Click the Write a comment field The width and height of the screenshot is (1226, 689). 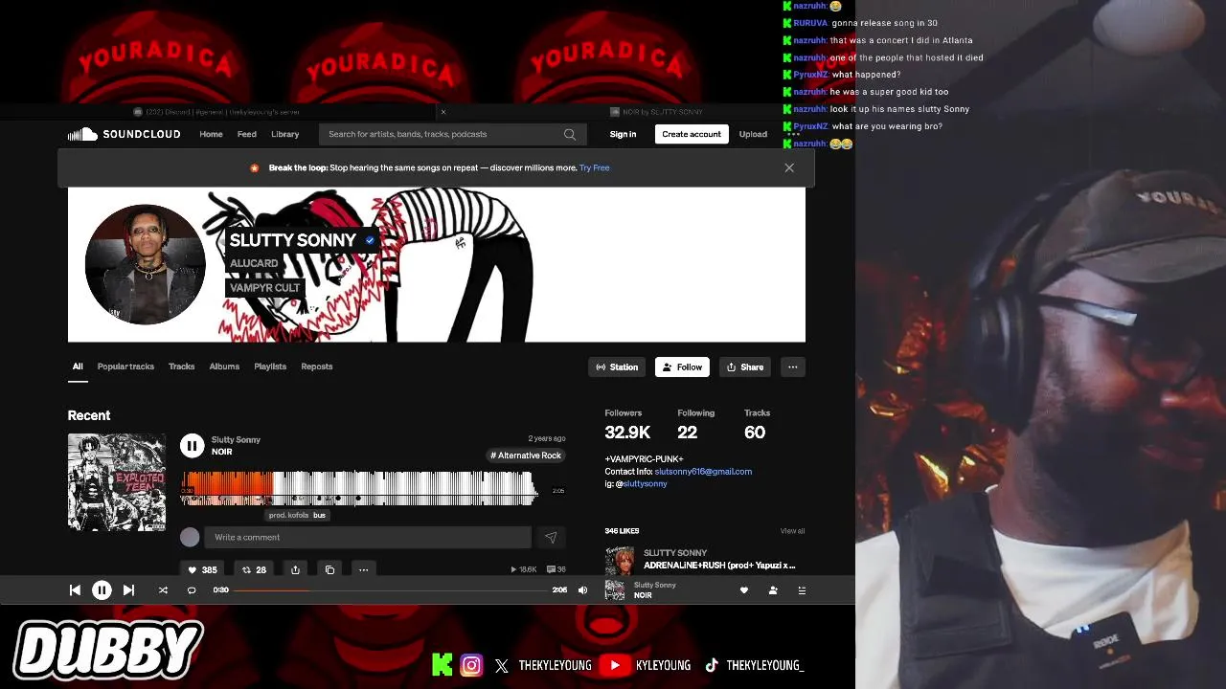368,537
